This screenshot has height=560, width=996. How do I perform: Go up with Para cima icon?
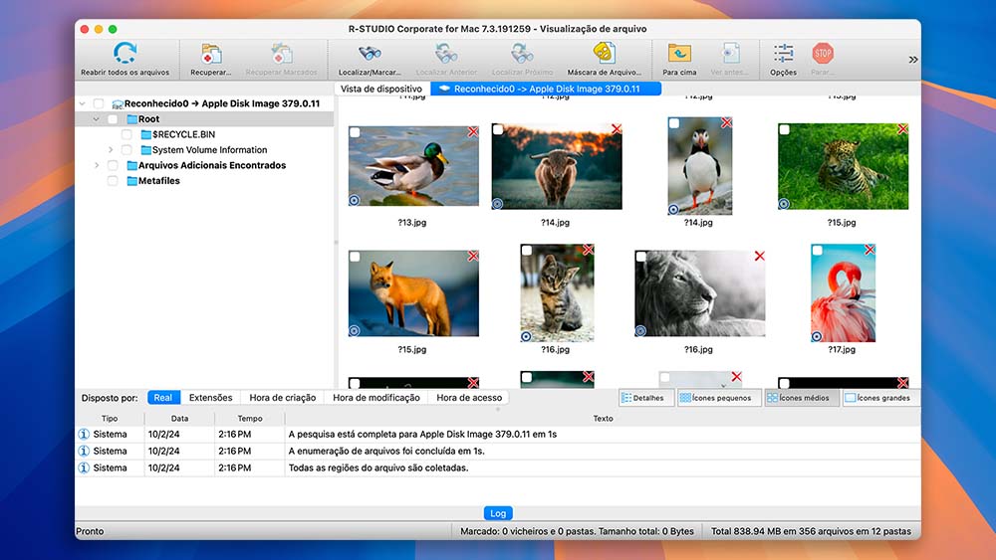tap(679, 54)
